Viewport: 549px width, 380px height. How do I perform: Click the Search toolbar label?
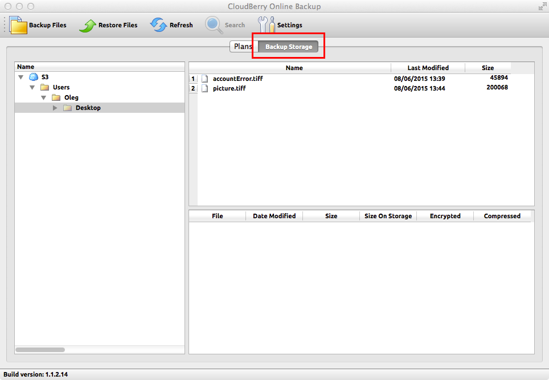click(235, 25)
